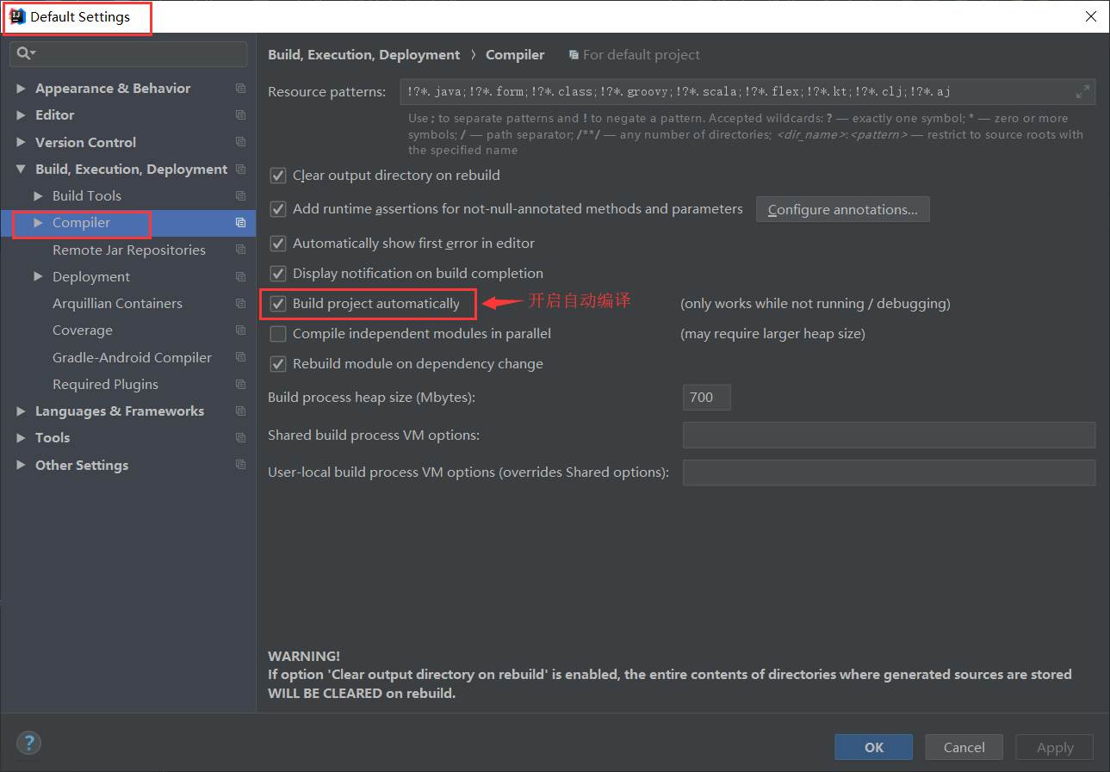Expand the Deployment node arrow
The height and width of the screenshot is (772, 1110).
tap(39, 277)
